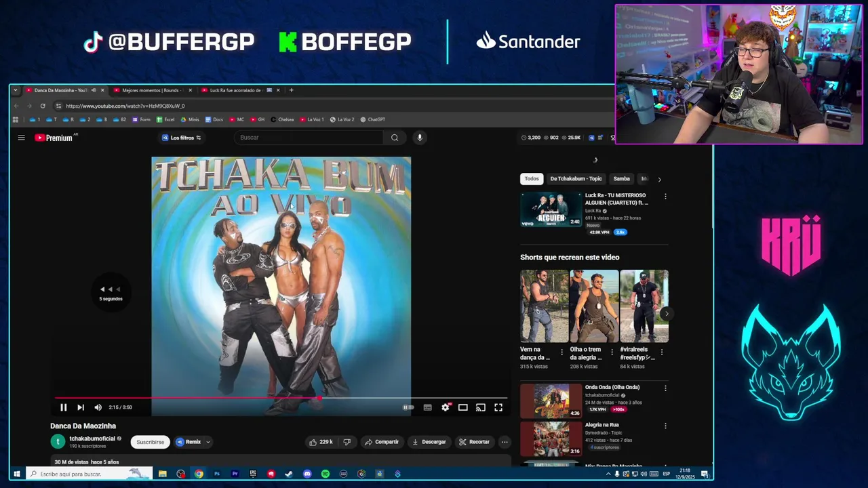868x488 pixels.
Task: Open a new browser tab
Action: click(x=291, y=90)
